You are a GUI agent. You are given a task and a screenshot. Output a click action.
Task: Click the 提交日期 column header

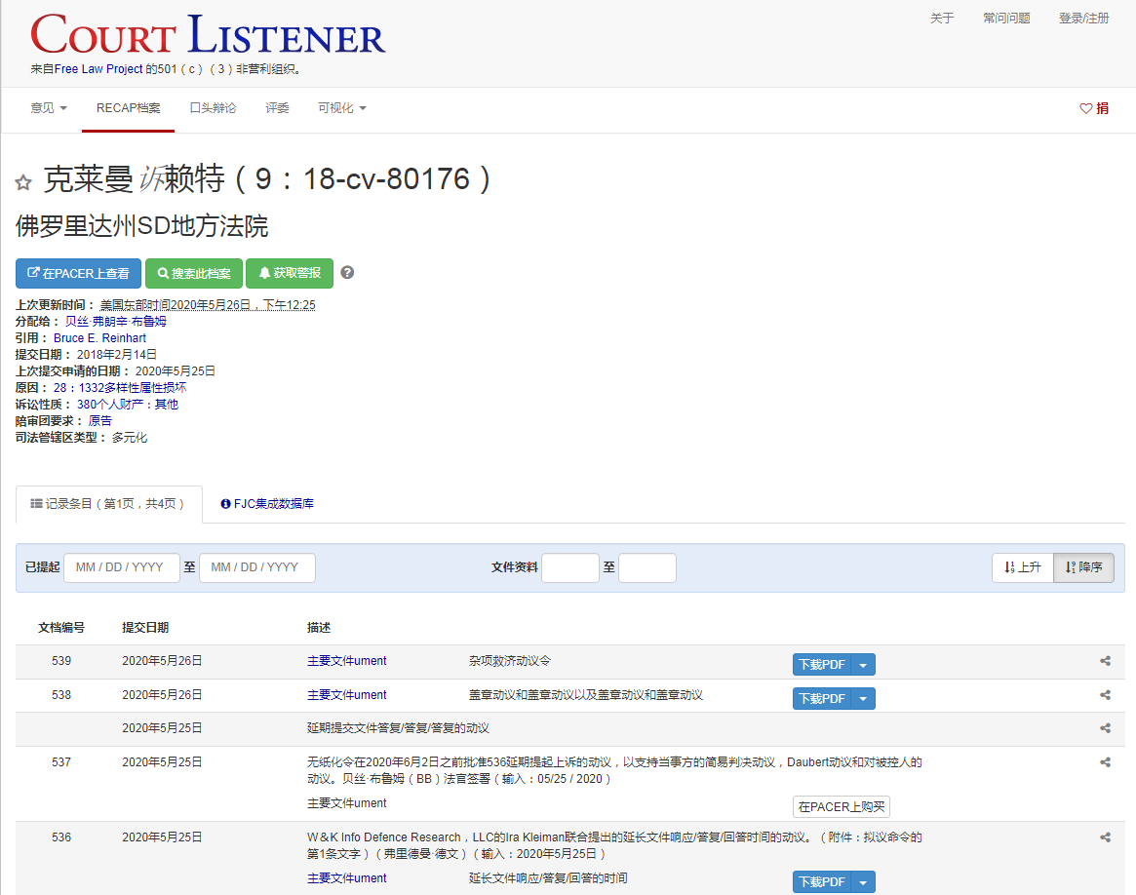145,628
